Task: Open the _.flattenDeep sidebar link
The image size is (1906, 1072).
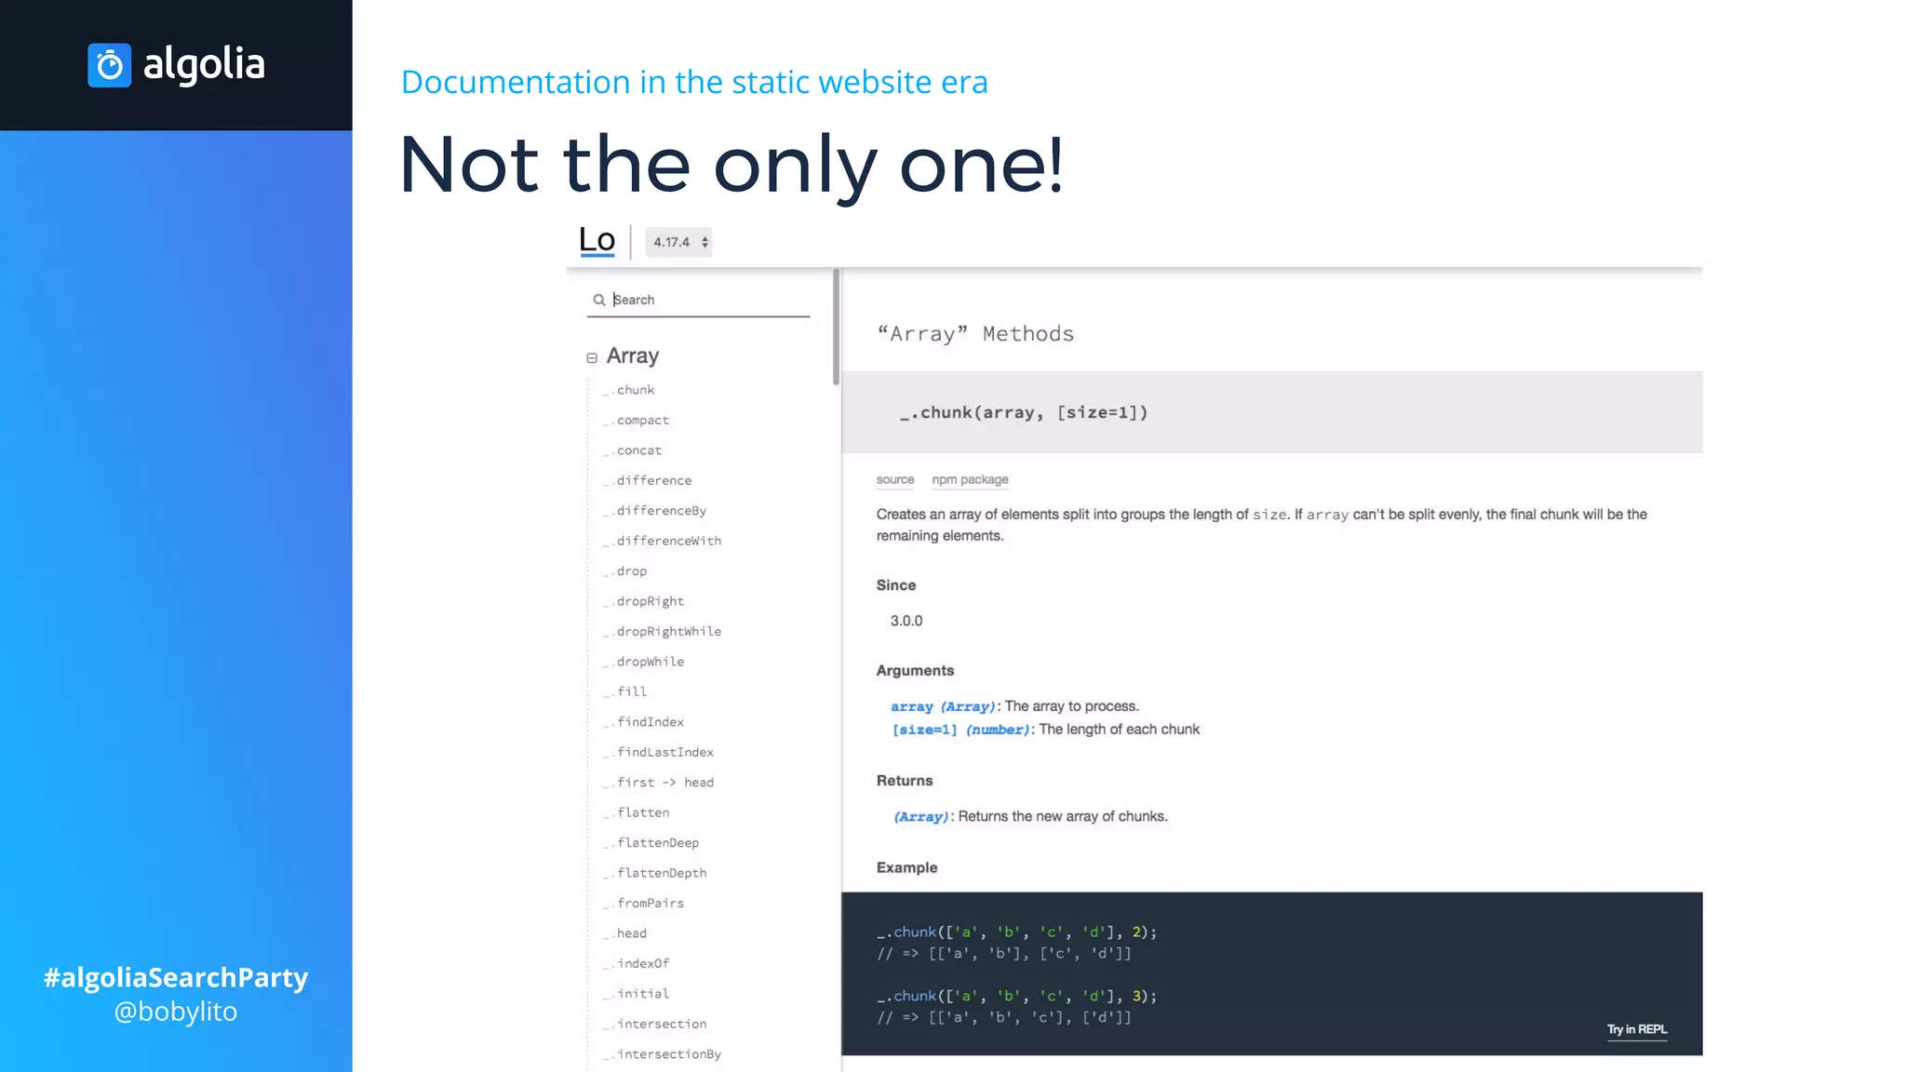Action: point(651,843)
